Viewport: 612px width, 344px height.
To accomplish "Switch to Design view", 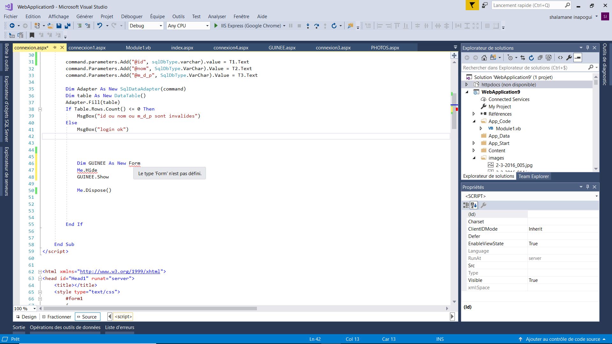I will coord(26,317).
